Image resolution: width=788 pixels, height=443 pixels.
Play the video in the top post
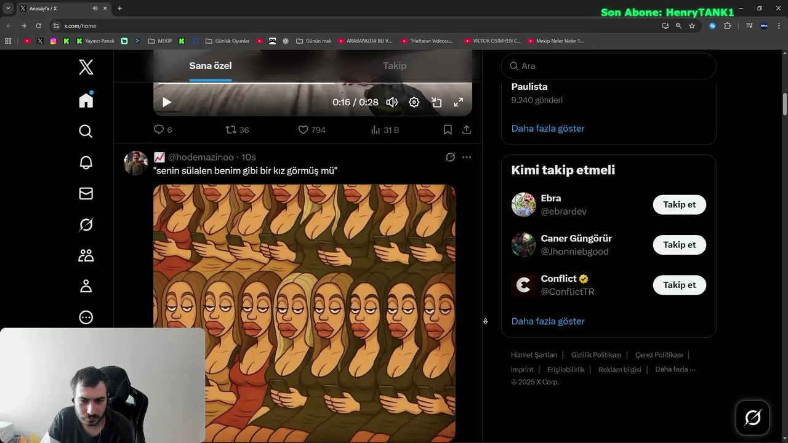pyautogui.click(x=167, y=102)
